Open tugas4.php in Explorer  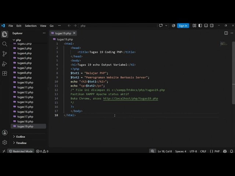tap(25, 53)
